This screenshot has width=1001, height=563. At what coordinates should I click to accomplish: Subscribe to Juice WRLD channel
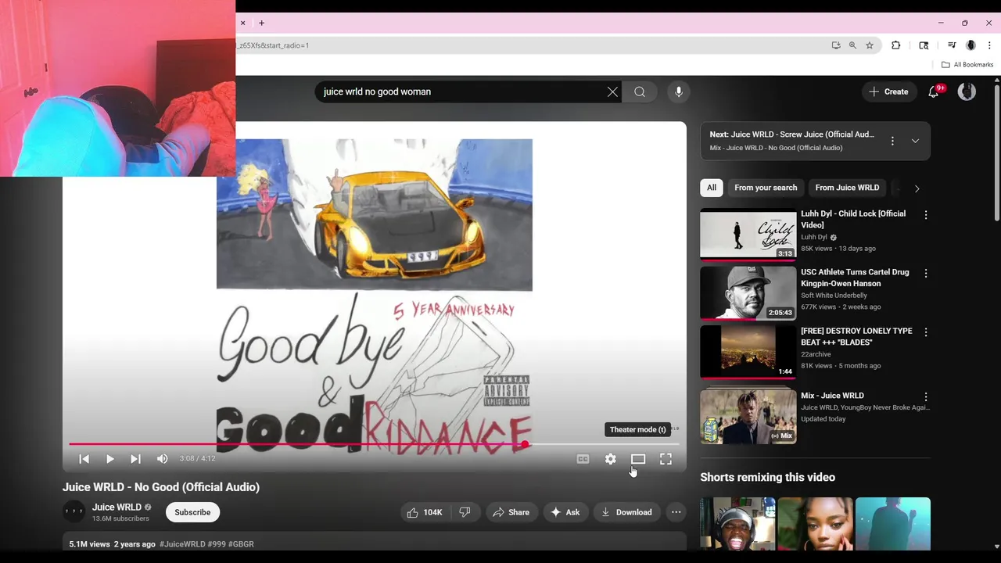[192, 512]
